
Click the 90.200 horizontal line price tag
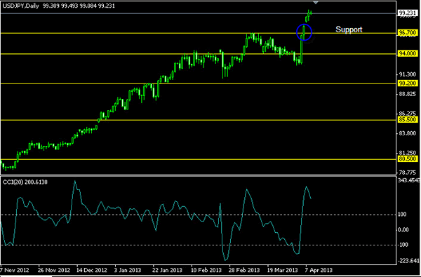(408, 83)
